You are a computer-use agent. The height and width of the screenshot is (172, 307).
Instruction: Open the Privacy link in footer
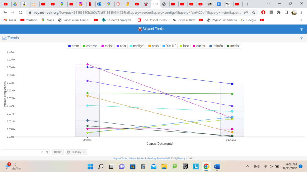click(x=181, y=159)
